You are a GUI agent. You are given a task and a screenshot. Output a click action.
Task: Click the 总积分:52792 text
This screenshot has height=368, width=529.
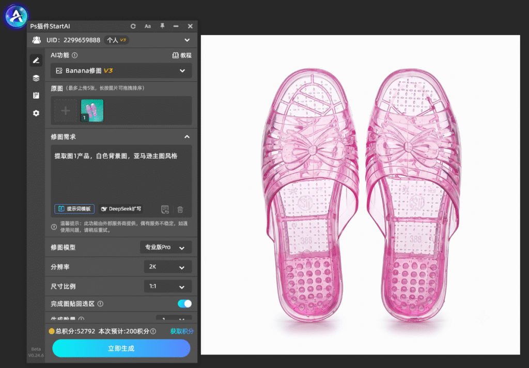pos(75,331)
